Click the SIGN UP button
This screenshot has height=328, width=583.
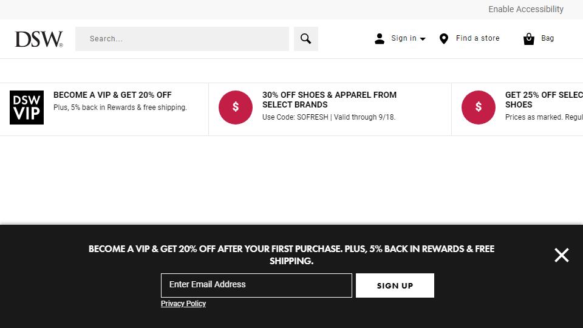pos(395,285)
